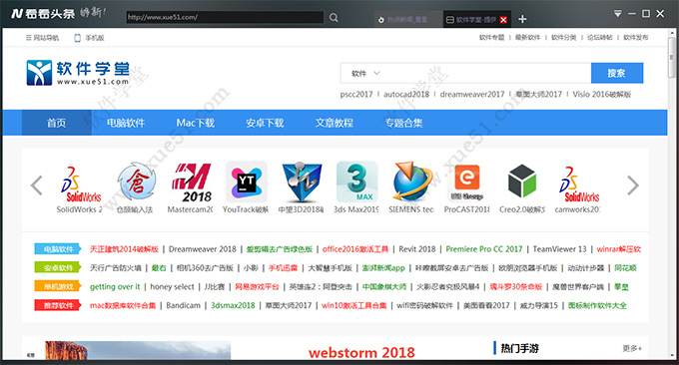Click the orange 单机游戏 category tag
The height and width of the screenshot is (365, 679).
(58, 286)
